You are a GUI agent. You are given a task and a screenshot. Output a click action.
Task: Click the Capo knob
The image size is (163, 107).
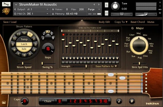[25, 101]
